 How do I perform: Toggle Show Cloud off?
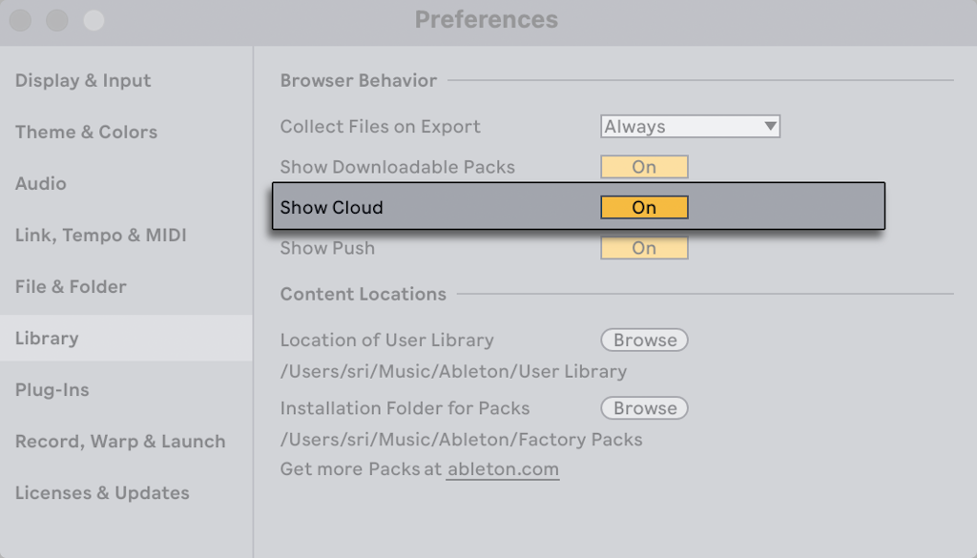644,207
